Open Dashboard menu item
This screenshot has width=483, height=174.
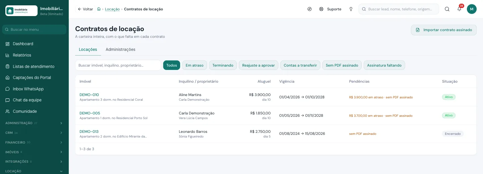click(34, 44)
